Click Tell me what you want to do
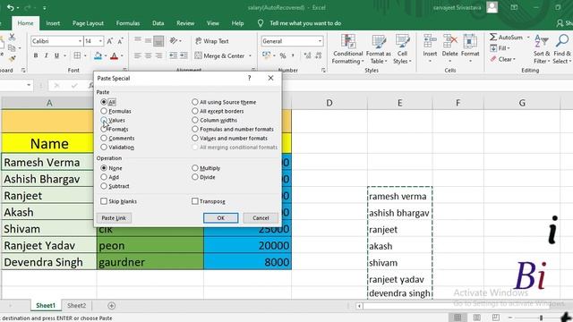The height and width of the screenshot is (322, 573). coord(305,23)
